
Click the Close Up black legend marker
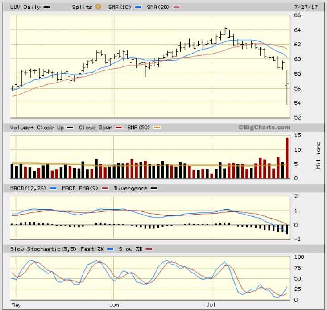tap(70, 128)
